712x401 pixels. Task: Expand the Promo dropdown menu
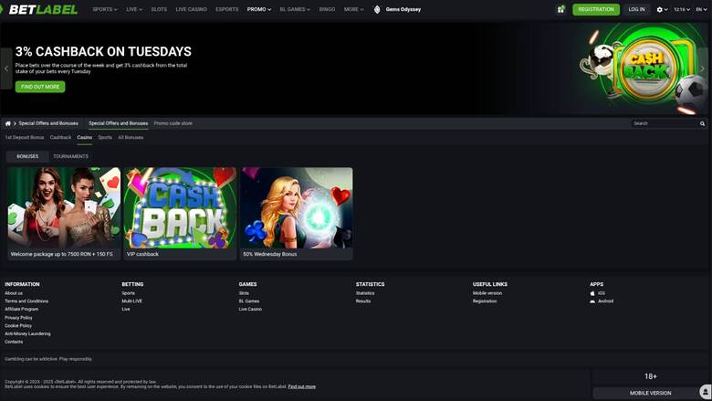tap(259, 9)
